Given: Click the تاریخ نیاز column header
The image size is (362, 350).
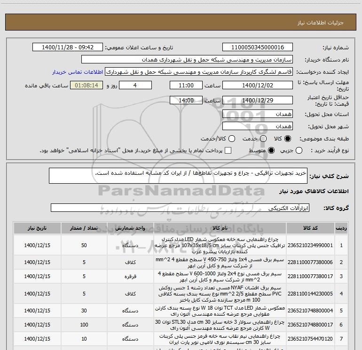Looking at the screenshot, I should click(x=37, y=228).
